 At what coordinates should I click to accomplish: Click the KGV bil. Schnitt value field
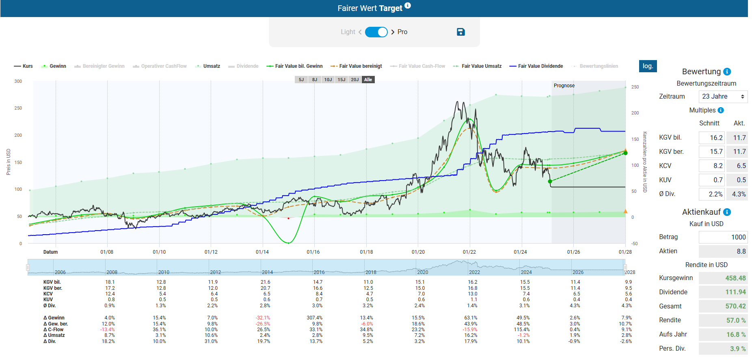coord(711,138)
